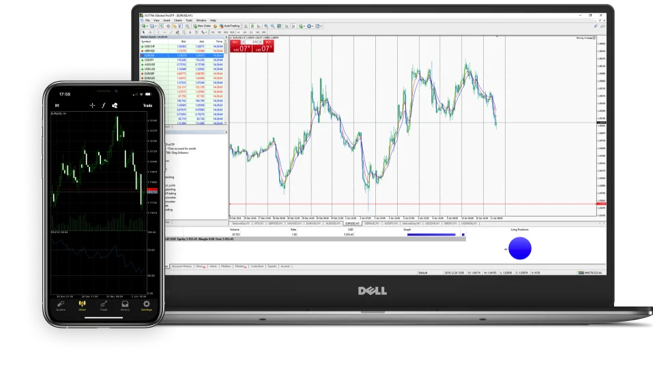Open the View menu

(156, 20)
